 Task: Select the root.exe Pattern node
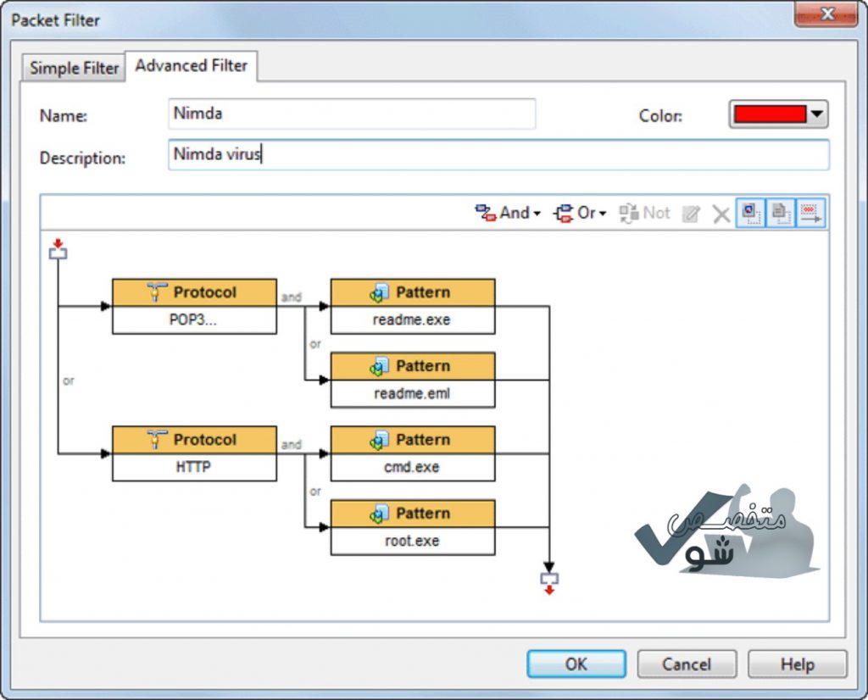(412, 527)
